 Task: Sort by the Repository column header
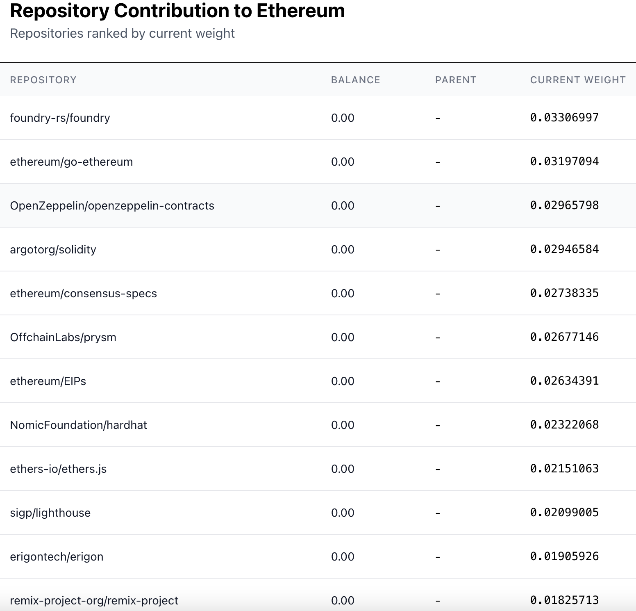[43, 80]
